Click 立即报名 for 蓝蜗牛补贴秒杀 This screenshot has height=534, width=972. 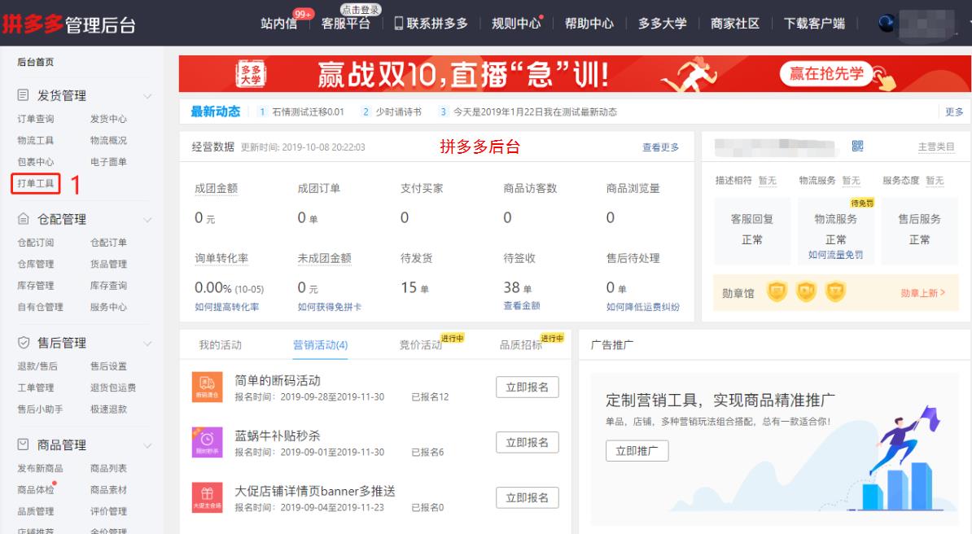(x=527, y=442)
